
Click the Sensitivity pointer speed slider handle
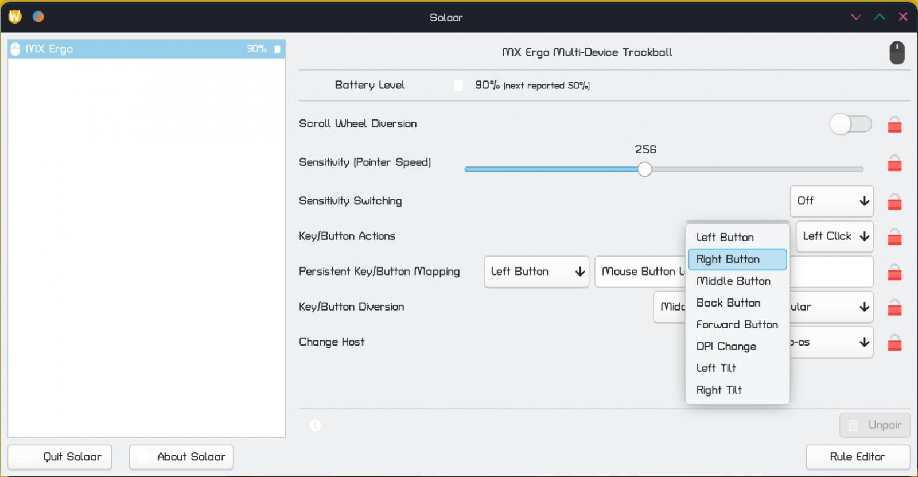pyautogui.click(x=644, y=169)
